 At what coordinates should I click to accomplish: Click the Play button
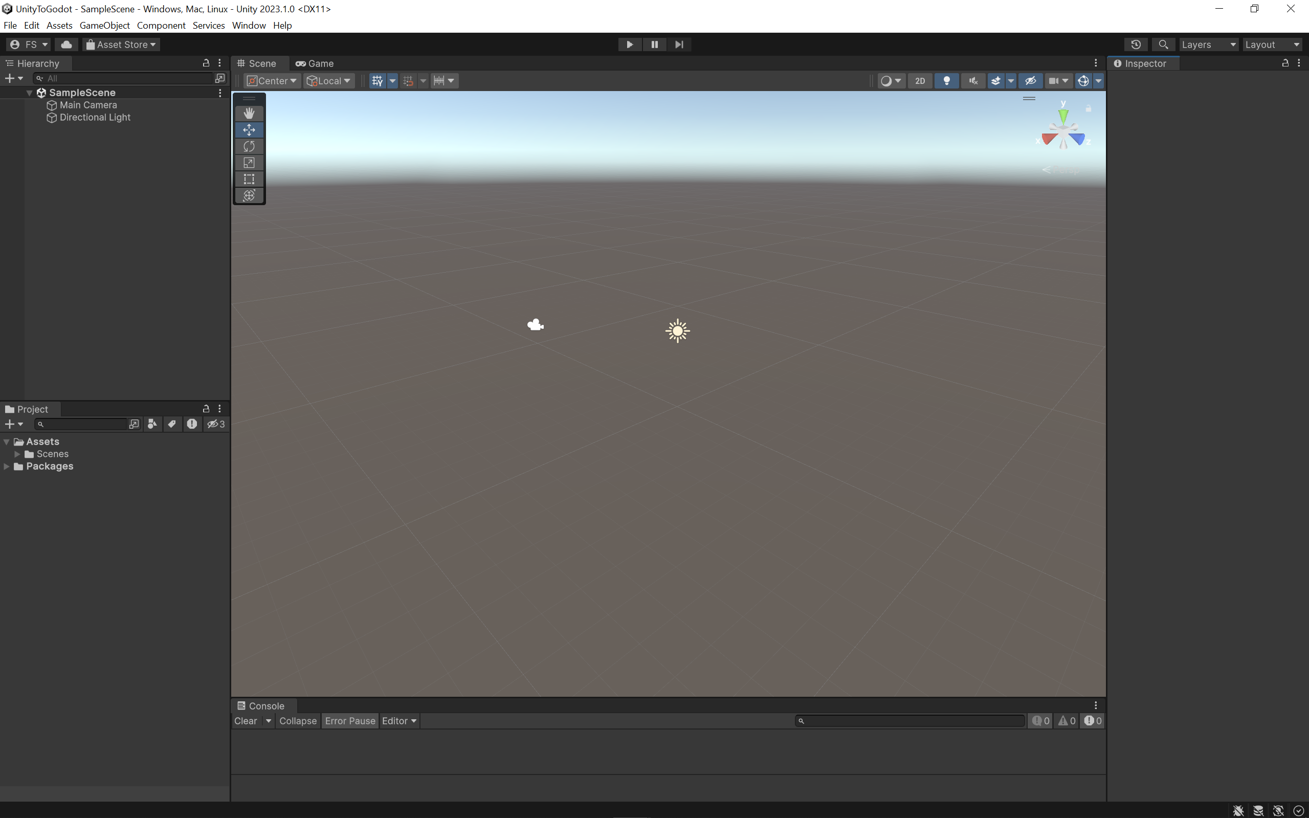[x=630, y=45]
